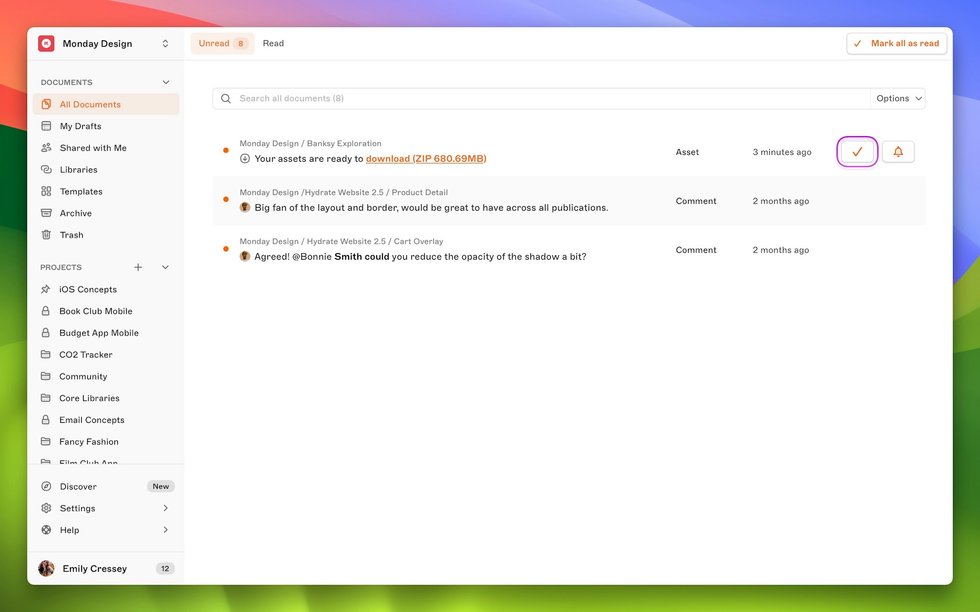Collapse the DOCUMENTS section

coord(165,82)
